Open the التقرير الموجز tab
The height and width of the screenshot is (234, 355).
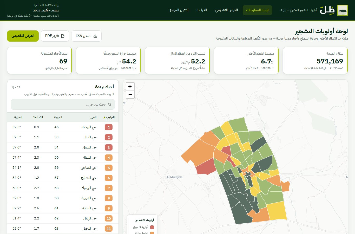[x=179, y=10]
